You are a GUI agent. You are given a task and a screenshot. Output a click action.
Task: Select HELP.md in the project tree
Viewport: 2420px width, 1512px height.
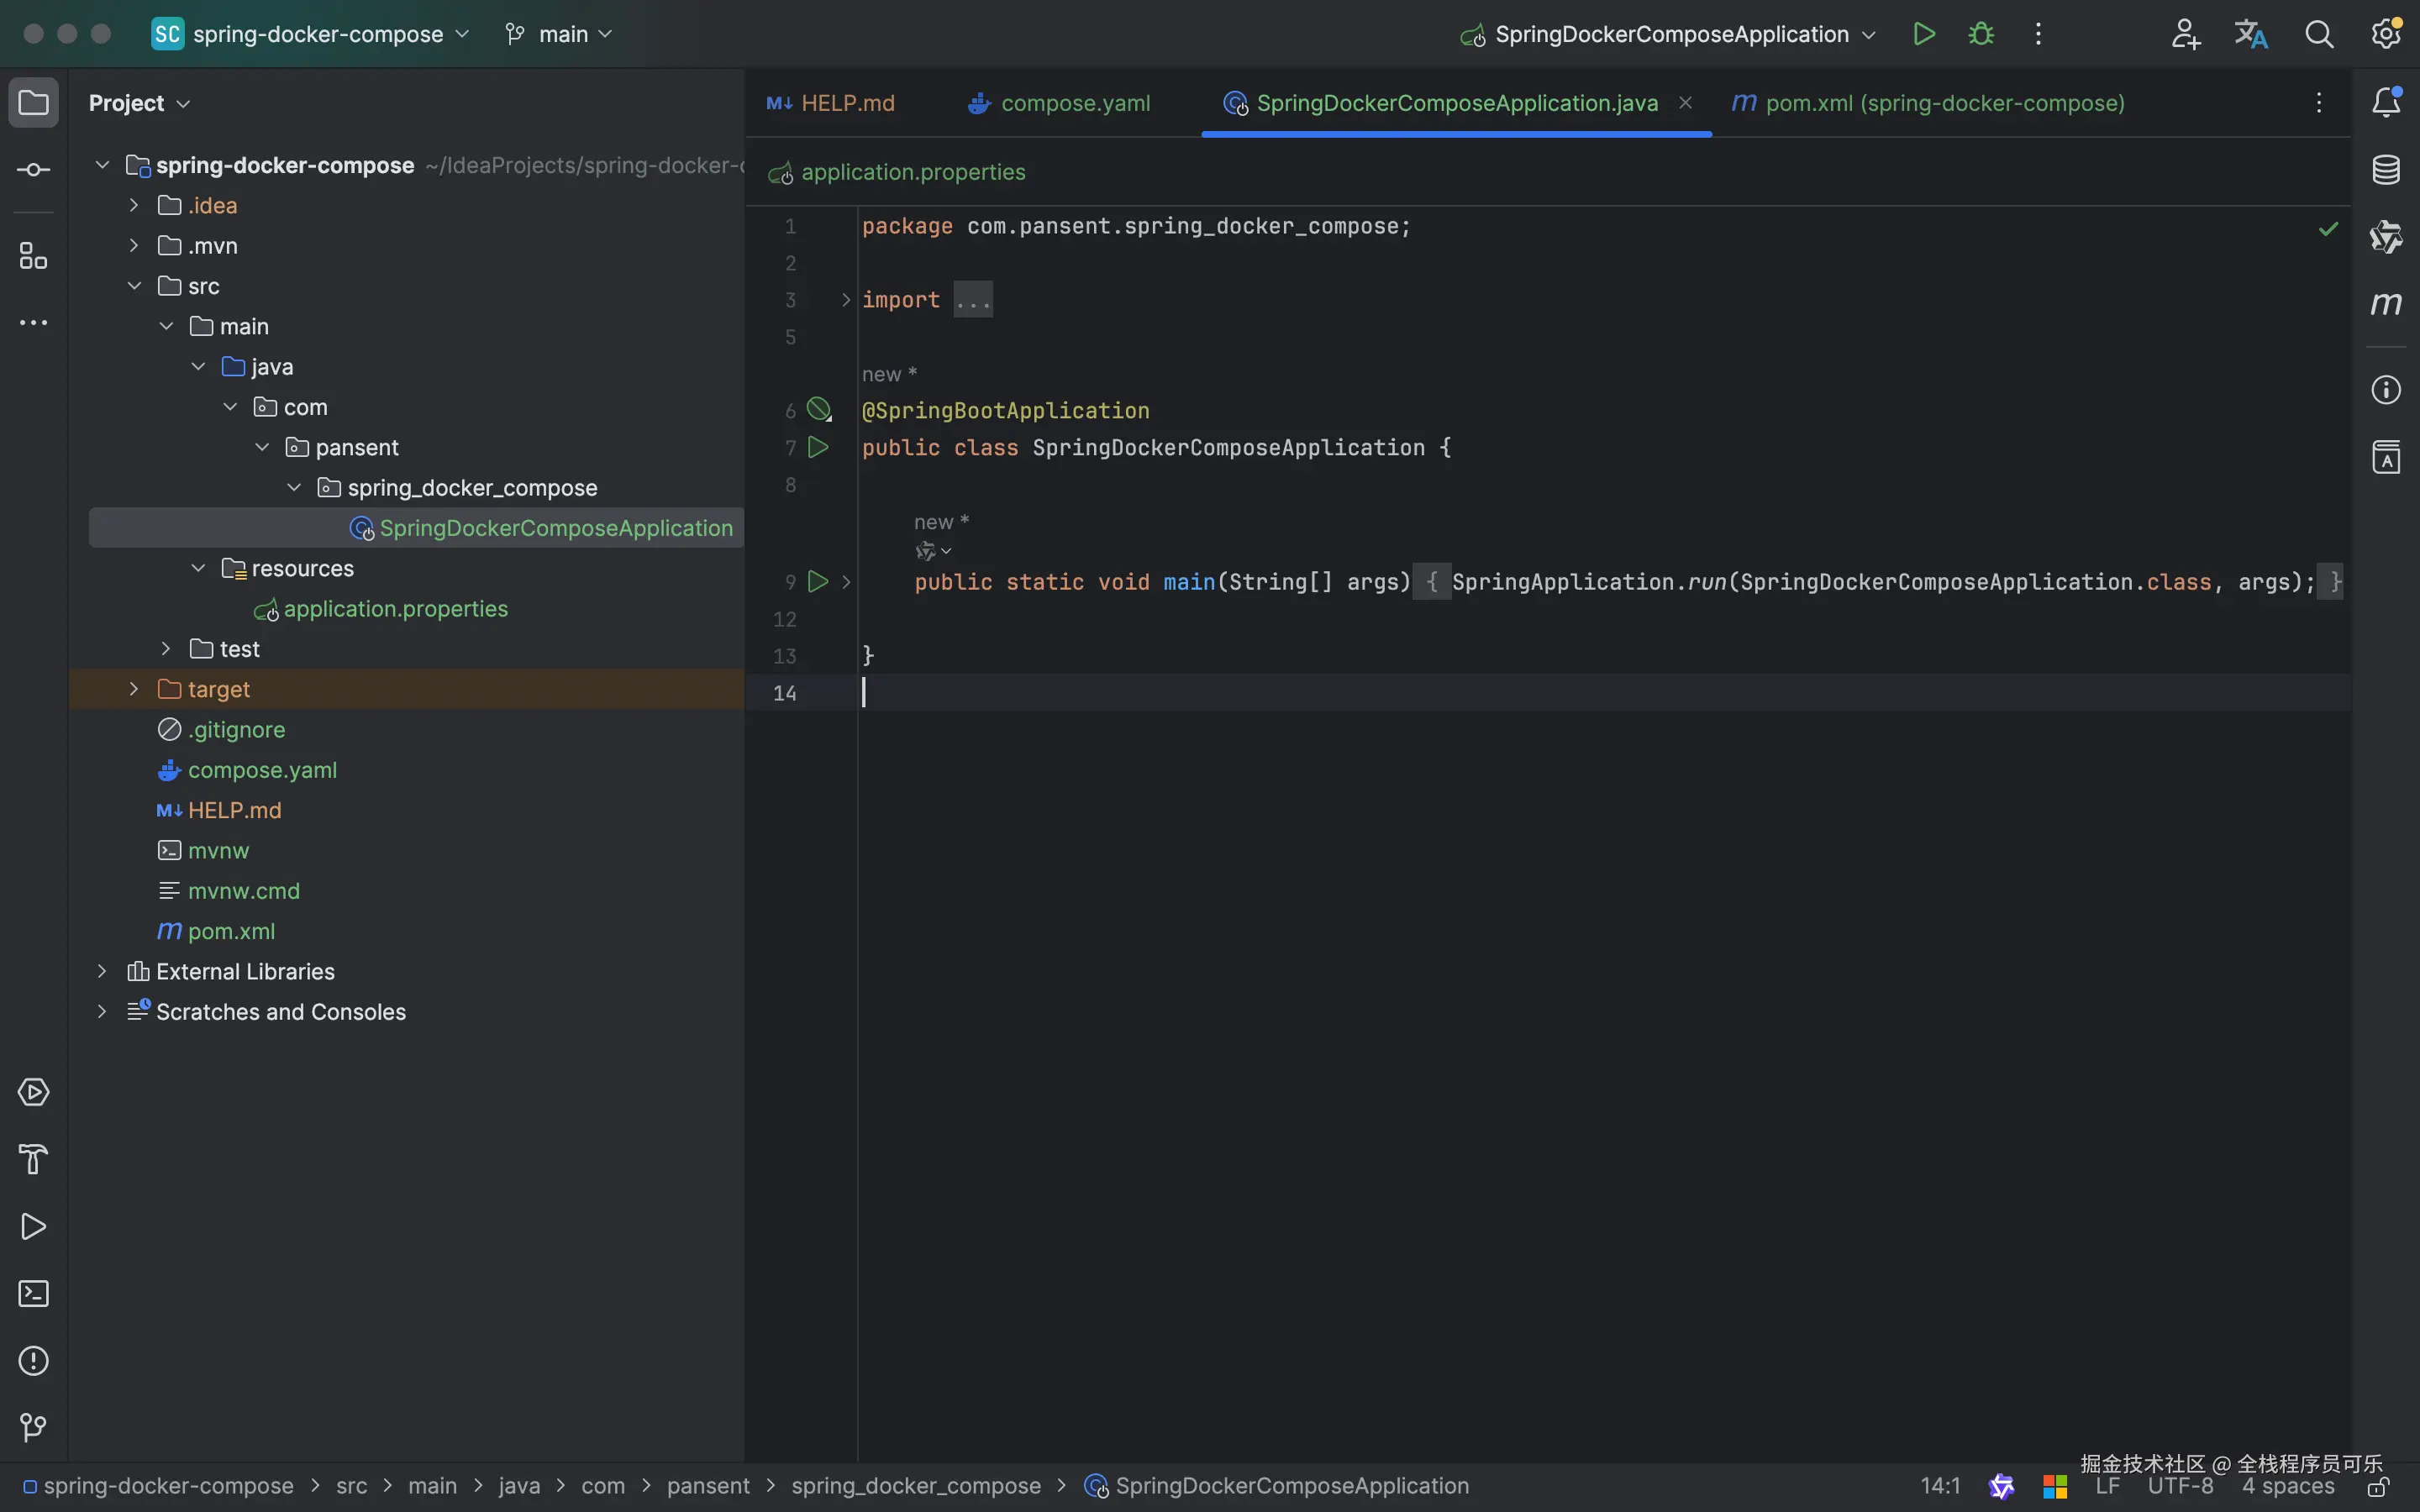[x=234, y=810]
